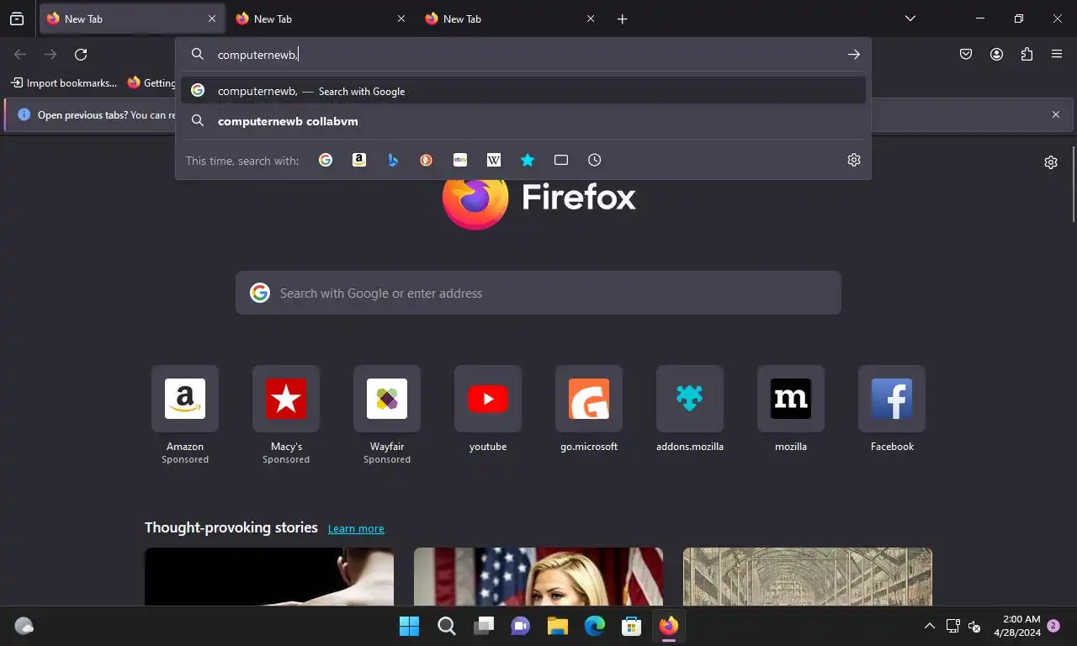The image size is (1077, 646).
Task: Open a new tab with plus button
Action: coord(623,19)
